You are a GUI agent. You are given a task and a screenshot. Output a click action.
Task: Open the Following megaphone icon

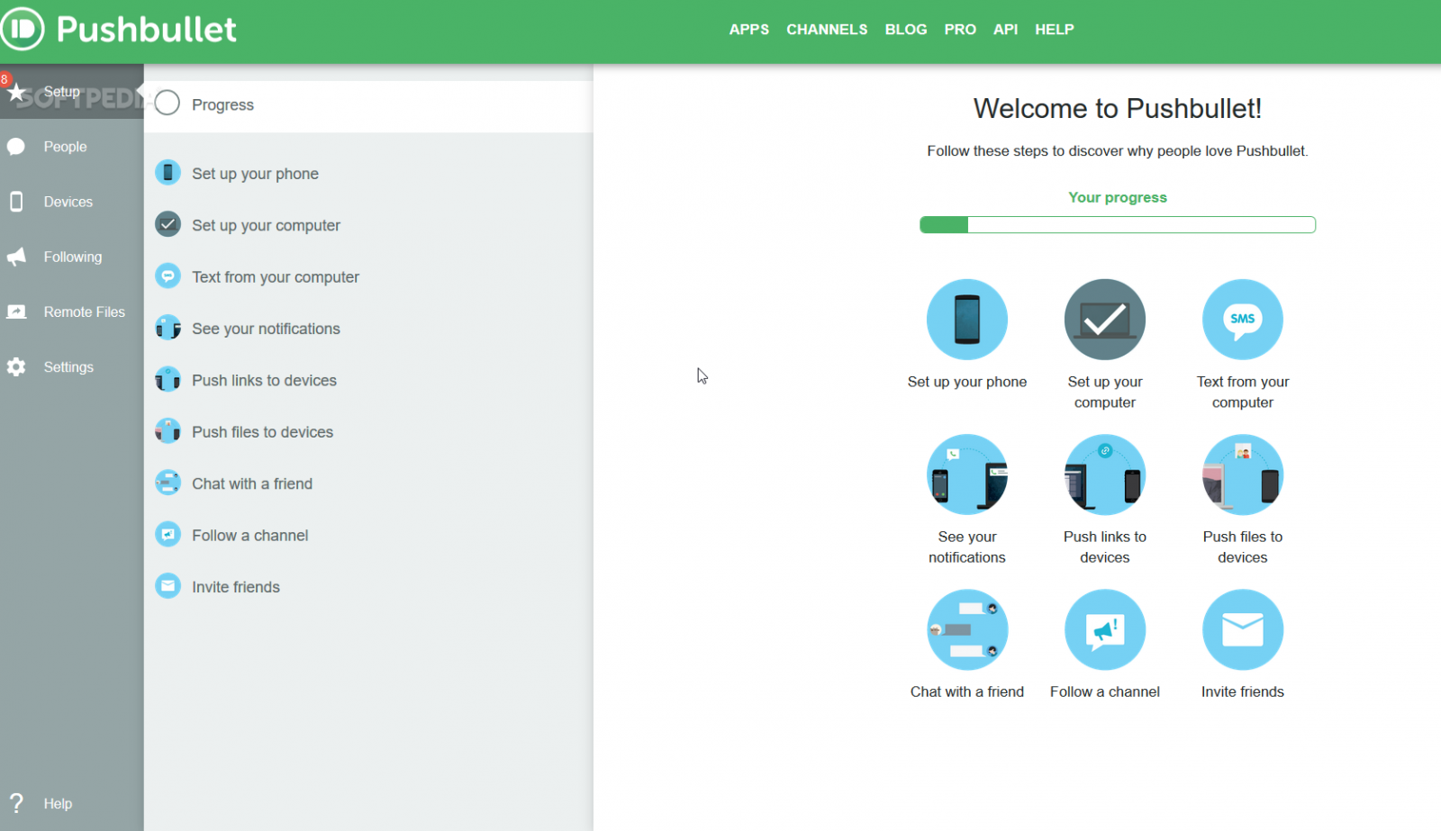(16, 257)
